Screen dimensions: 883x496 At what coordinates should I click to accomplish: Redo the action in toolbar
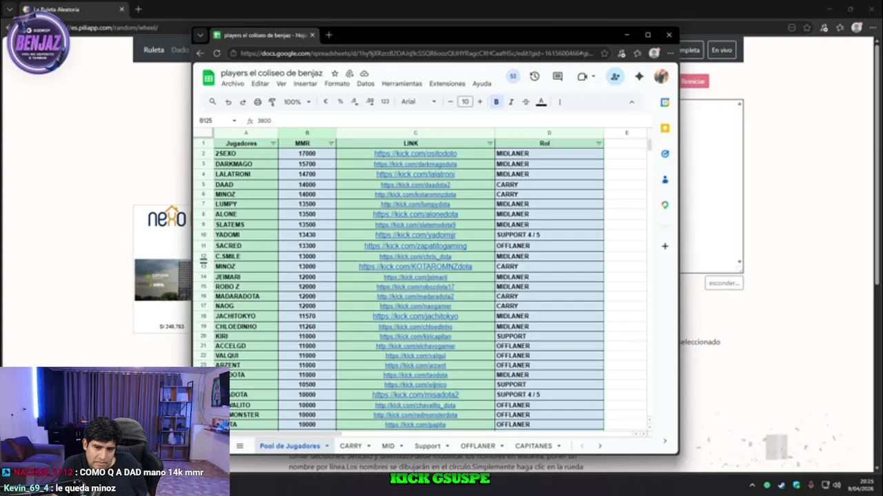(x=243, y=101)
